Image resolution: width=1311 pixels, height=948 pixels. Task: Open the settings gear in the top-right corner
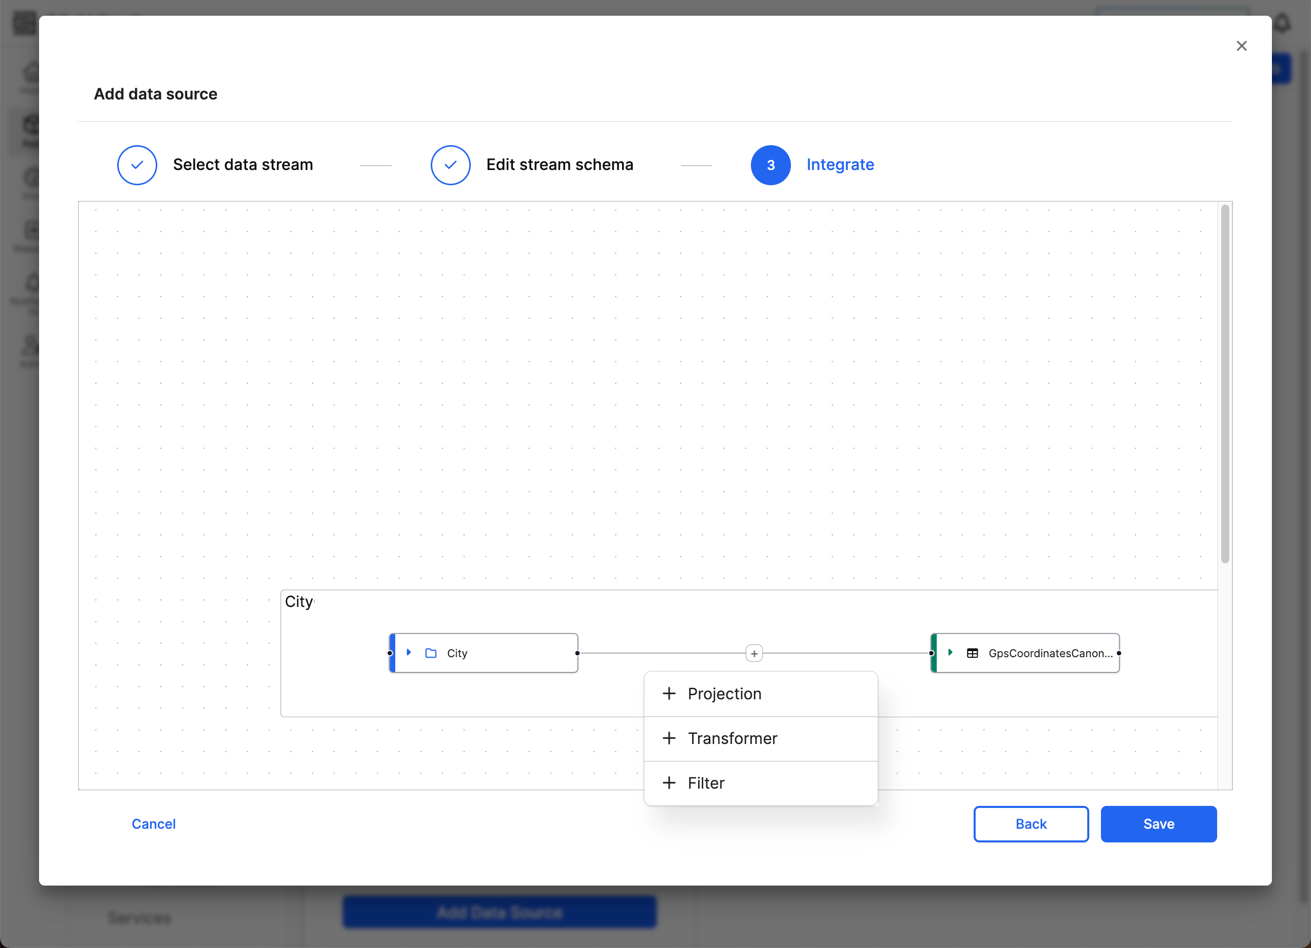click(x=1283, y=23)
